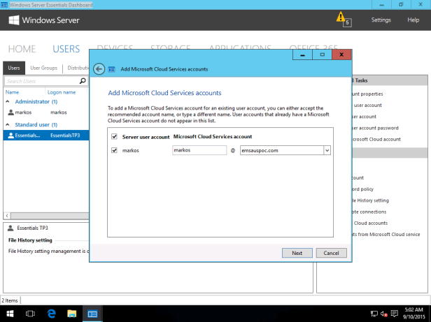This screenshot has height=322, width=431.
Task: Switch to the HOME section
Action: (21, 49)
